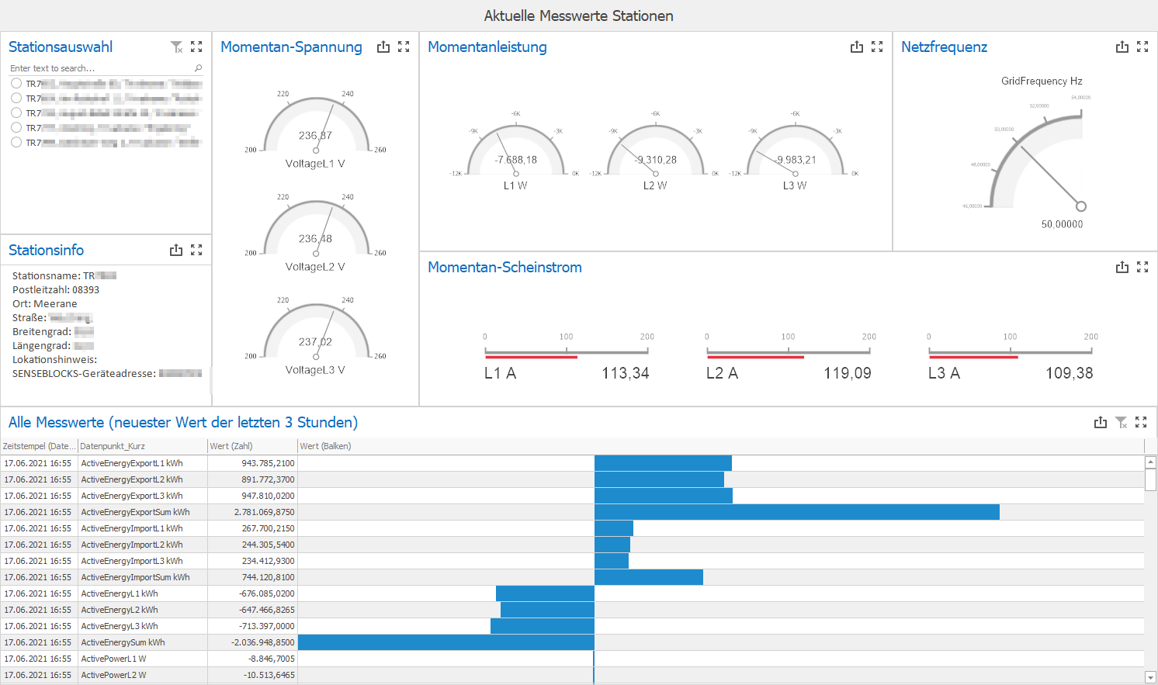Click the Aktuelle Messwerte Stationen title
Image resolution: width=1158 pixels, height=685 pixels.
pyautogui.click(x=579, y=16)
